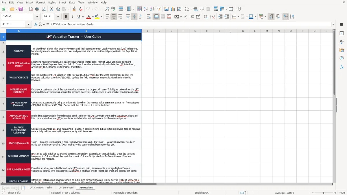Click Headers and Footers icon
This screenshot has width=347, height=195.
tap(208, 9)
